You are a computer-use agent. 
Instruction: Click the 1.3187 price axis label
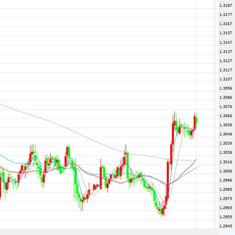click(226, 6)
